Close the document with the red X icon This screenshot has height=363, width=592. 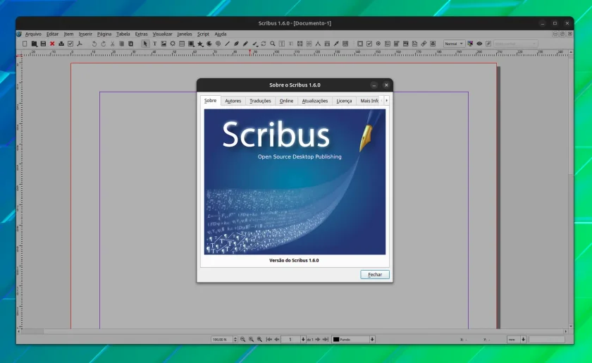(52, 44)
